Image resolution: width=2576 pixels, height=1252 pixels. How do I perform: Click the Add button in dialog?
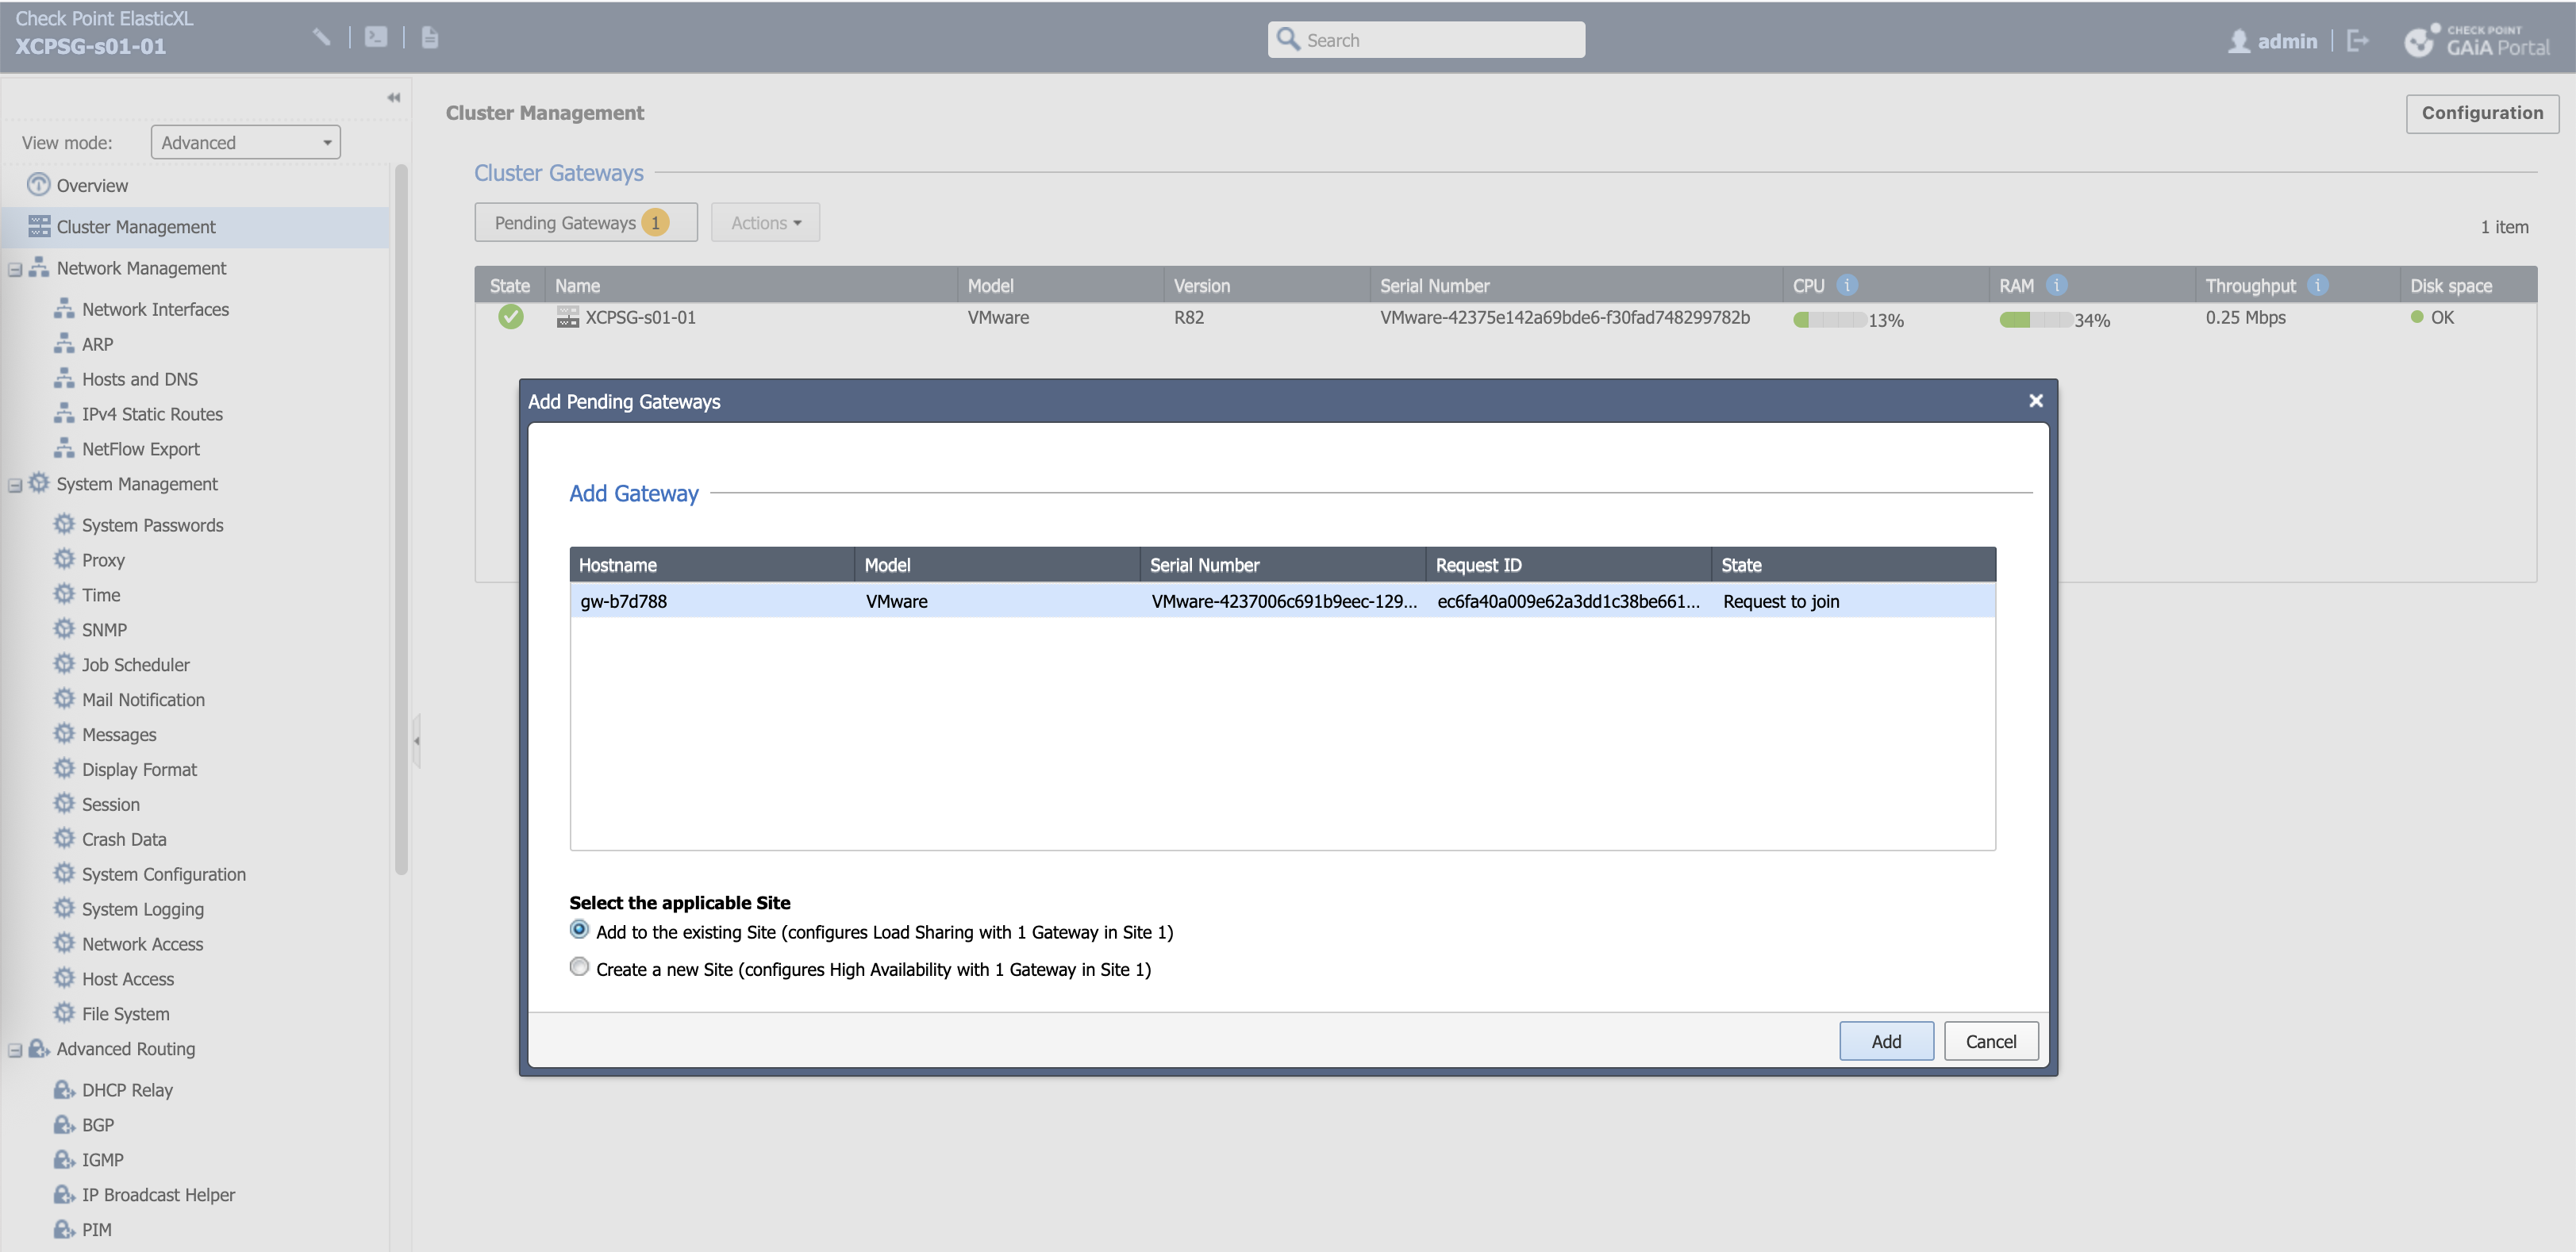tap(1885, 1041)
